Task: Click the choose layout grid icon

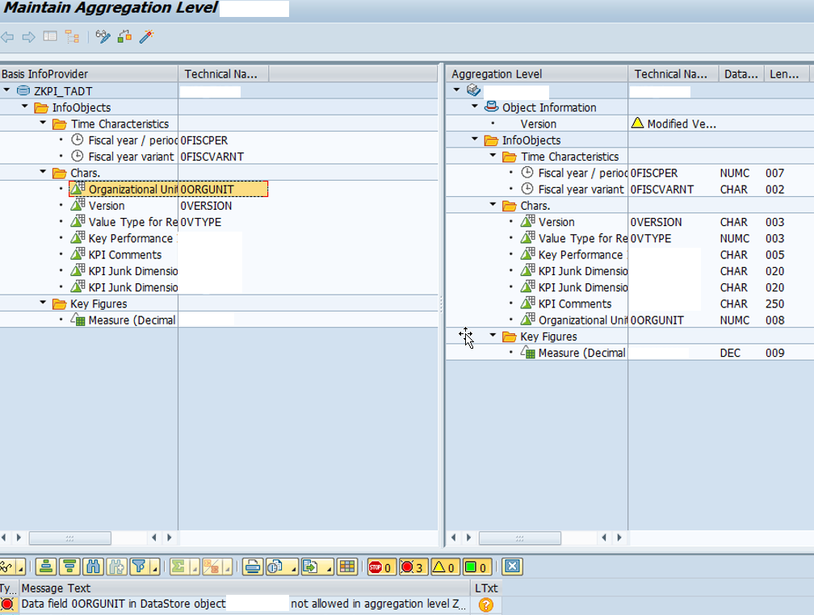Action: (346, 567)
